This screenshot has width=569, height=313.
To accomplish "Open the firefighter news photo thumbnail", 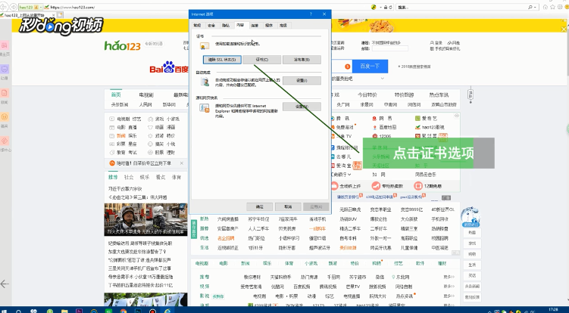I will 145,219.
